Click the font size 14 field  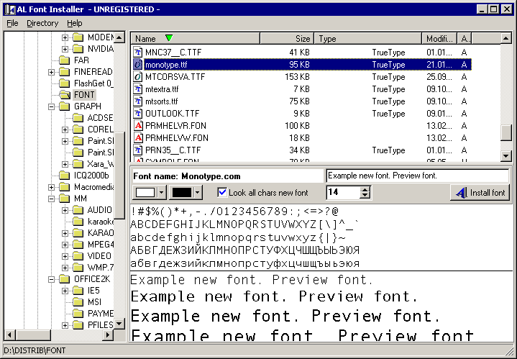coord(343,192)
